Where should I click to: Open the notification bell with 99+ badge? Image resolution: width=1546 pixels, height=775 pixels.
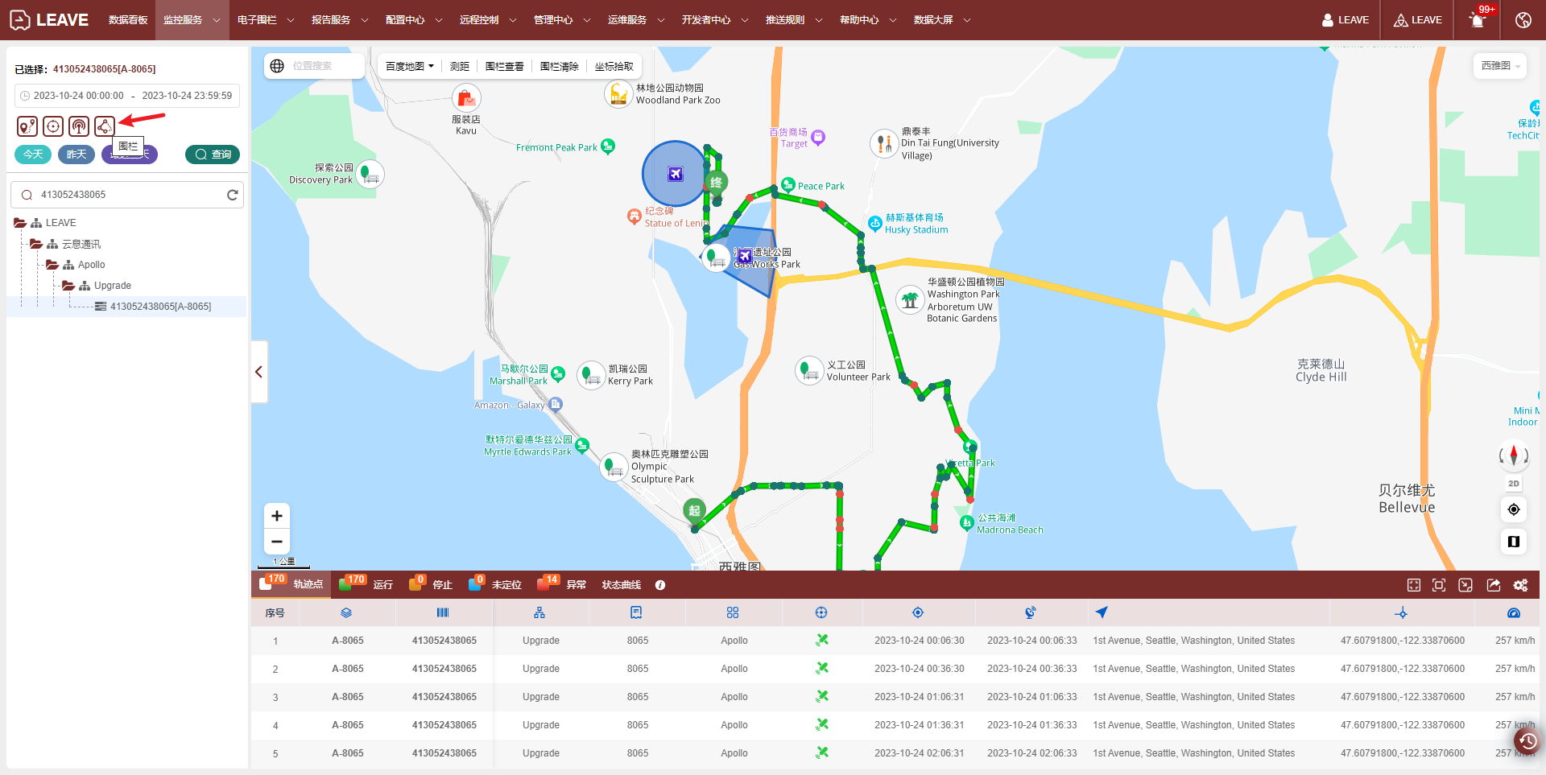pyautogui.click(x=1478, y=20)
